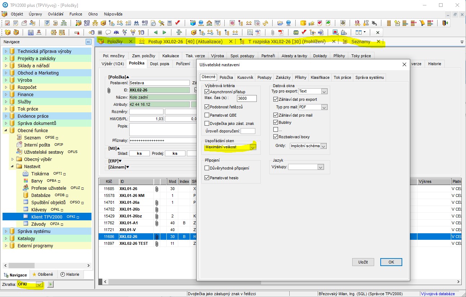Click the VAR toolbar icon
Viewport: 466px width, 297px height.
296,32
